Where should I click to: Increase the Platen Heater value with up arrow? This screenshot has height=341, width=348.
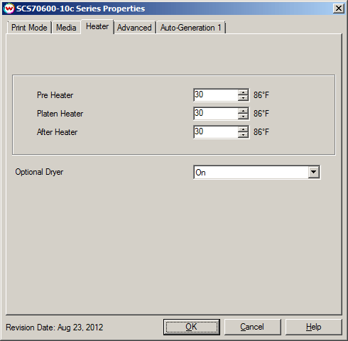(243, 111)
